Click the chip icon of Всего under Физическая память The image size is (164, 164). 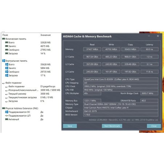click(x=7, y=42)
